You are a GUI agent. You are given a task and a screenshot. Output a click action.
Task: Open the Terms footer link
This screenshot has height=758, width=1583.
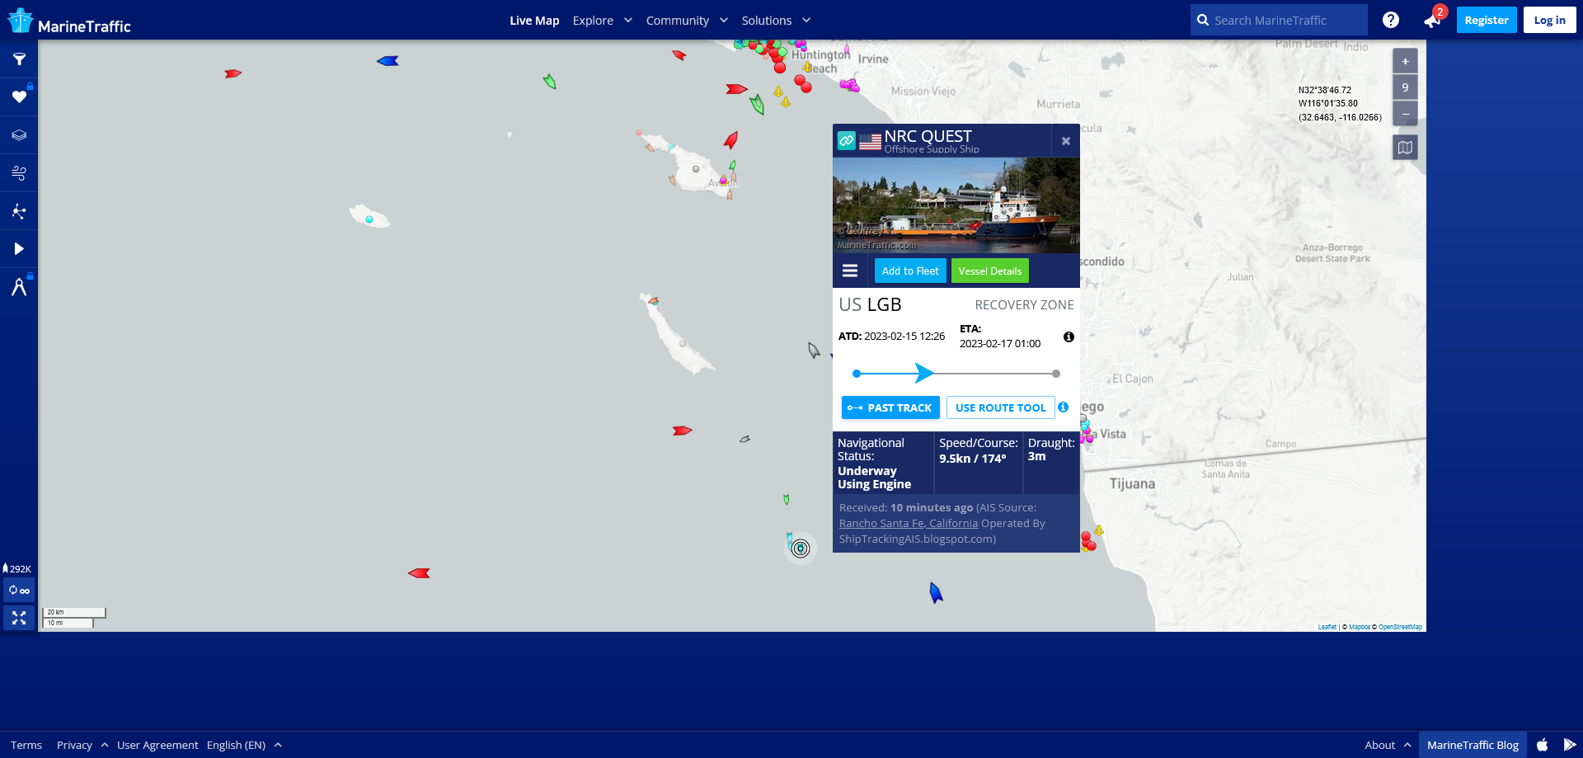(x=26, y=745)
